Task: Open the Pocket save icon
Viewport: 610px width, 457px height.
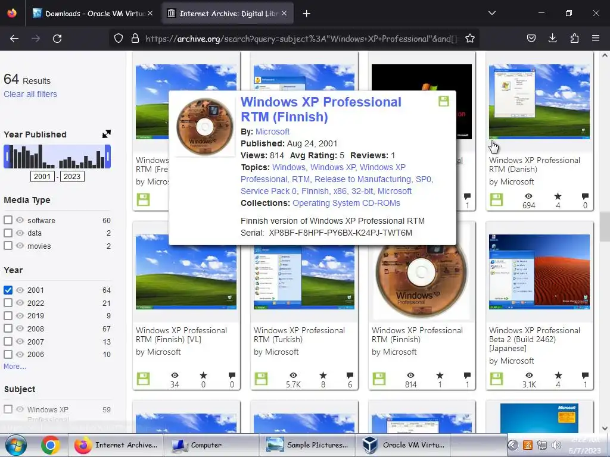Action: tap(531, 38)
